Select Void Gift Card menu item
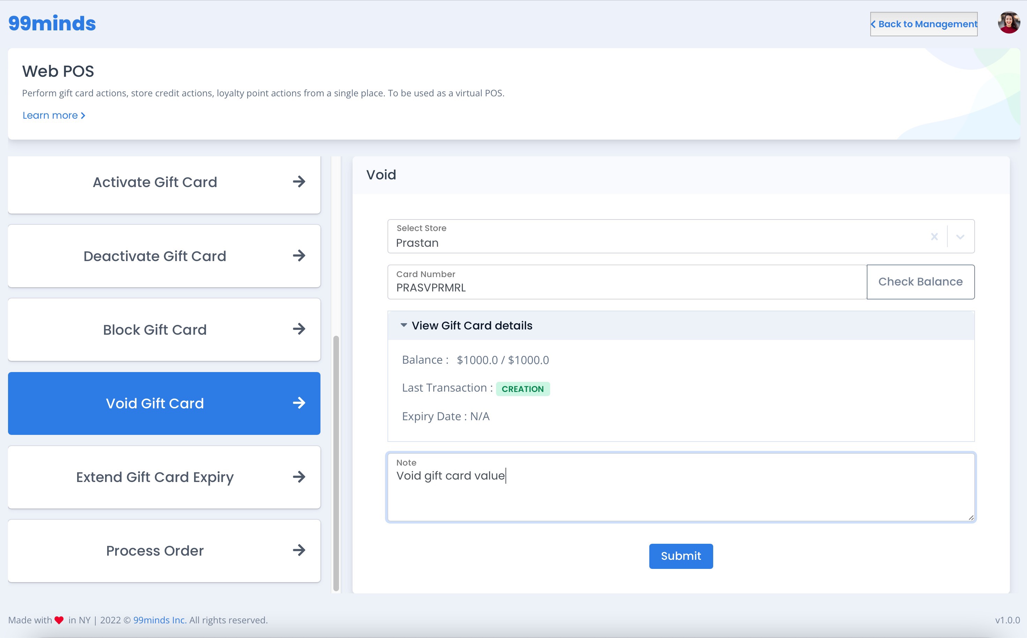 pyautogui.click(x=164, y=403)
